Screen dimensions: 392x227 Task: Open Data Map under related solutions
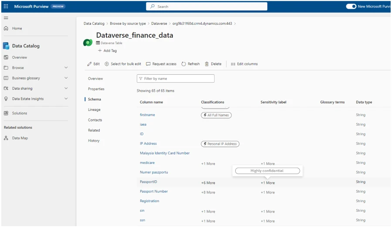(x=20, y=138)
